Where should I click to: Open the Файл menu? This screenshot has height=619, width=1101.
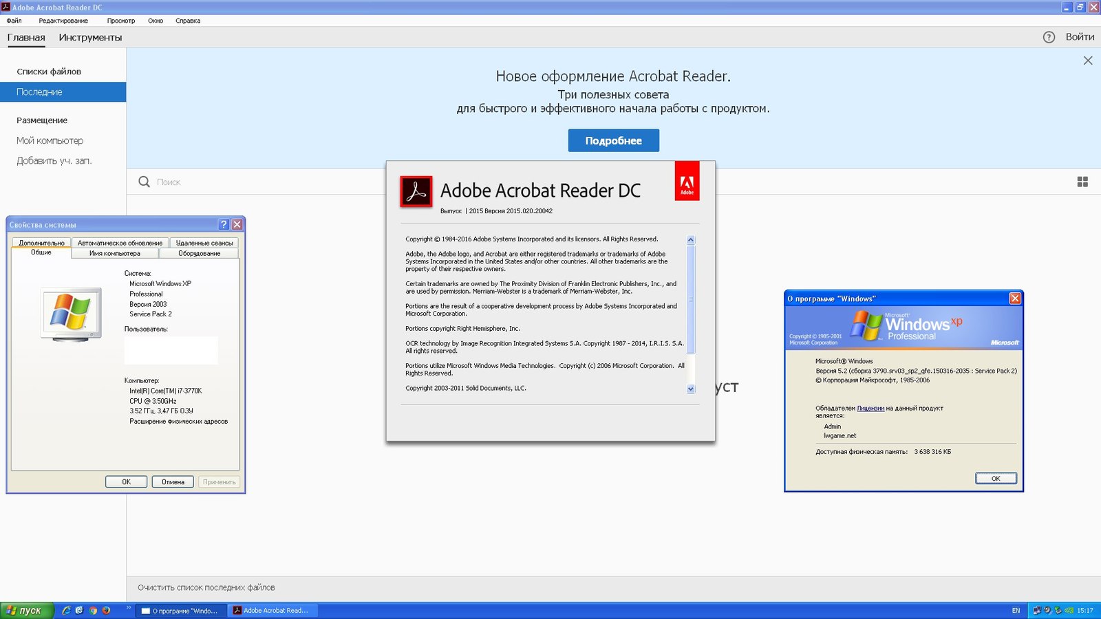[x=14, y=21]
